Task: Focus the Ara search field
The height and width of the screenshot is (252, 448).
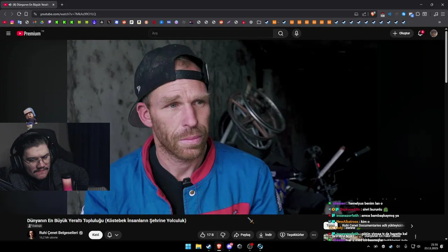Action: 211,33
